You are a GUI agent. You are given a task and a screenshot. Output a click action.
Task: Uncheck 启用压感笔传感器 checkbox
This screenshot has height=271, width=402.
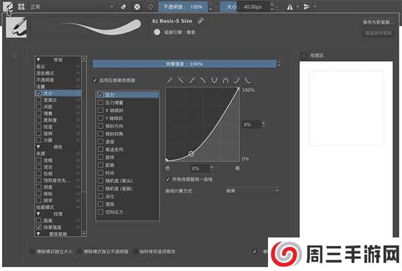pyautogui.click(x=94, y=80)
